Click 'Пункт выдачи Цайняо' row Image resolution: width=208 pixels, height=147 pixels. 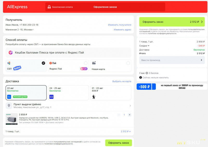tap(68, 106)
